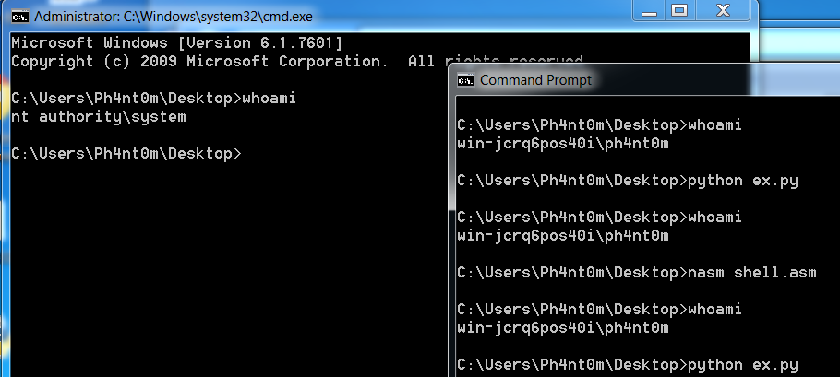Click the 'nt authority\system' output line

pos(99,117)
